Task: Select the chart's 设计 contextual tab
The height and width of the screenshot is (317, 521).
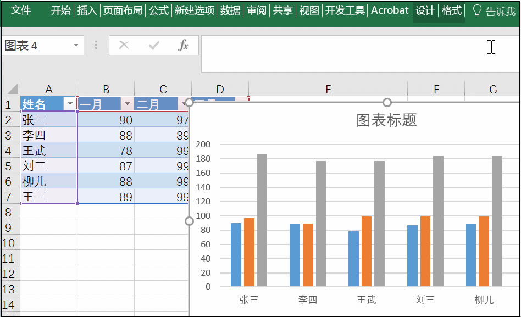Action: point(425,10)
